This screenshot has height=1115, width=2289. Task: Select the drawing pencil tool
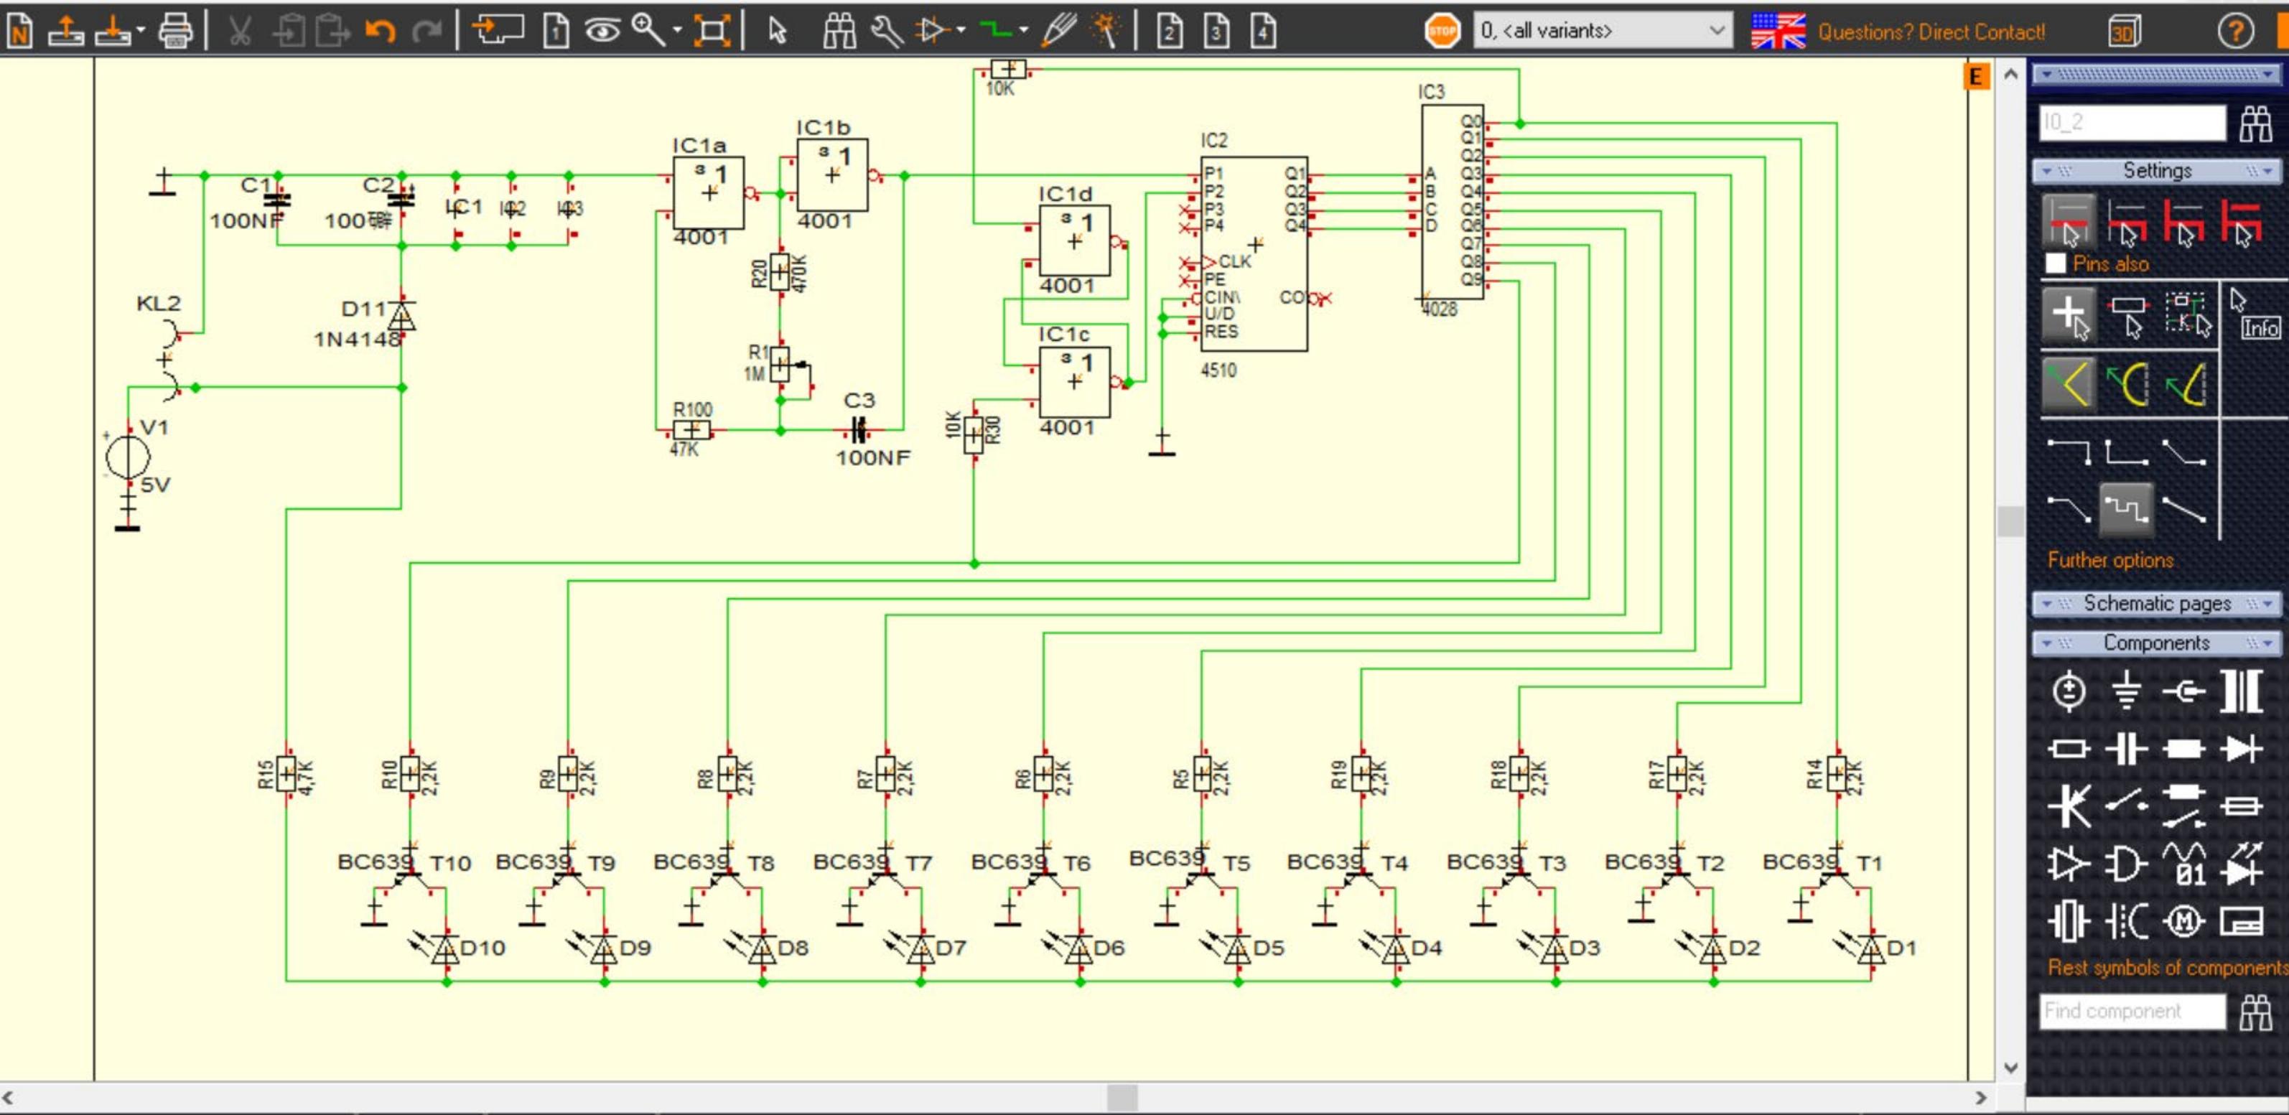pyautogui.click(x=1059, y=31)
